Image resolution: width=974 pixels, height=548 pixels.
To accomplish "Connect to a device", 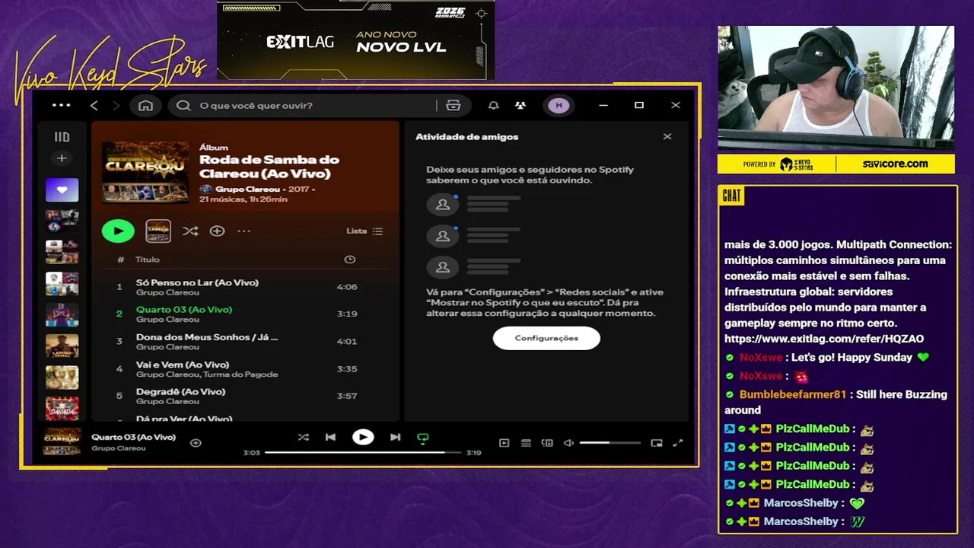I will (x=547, y=443).
